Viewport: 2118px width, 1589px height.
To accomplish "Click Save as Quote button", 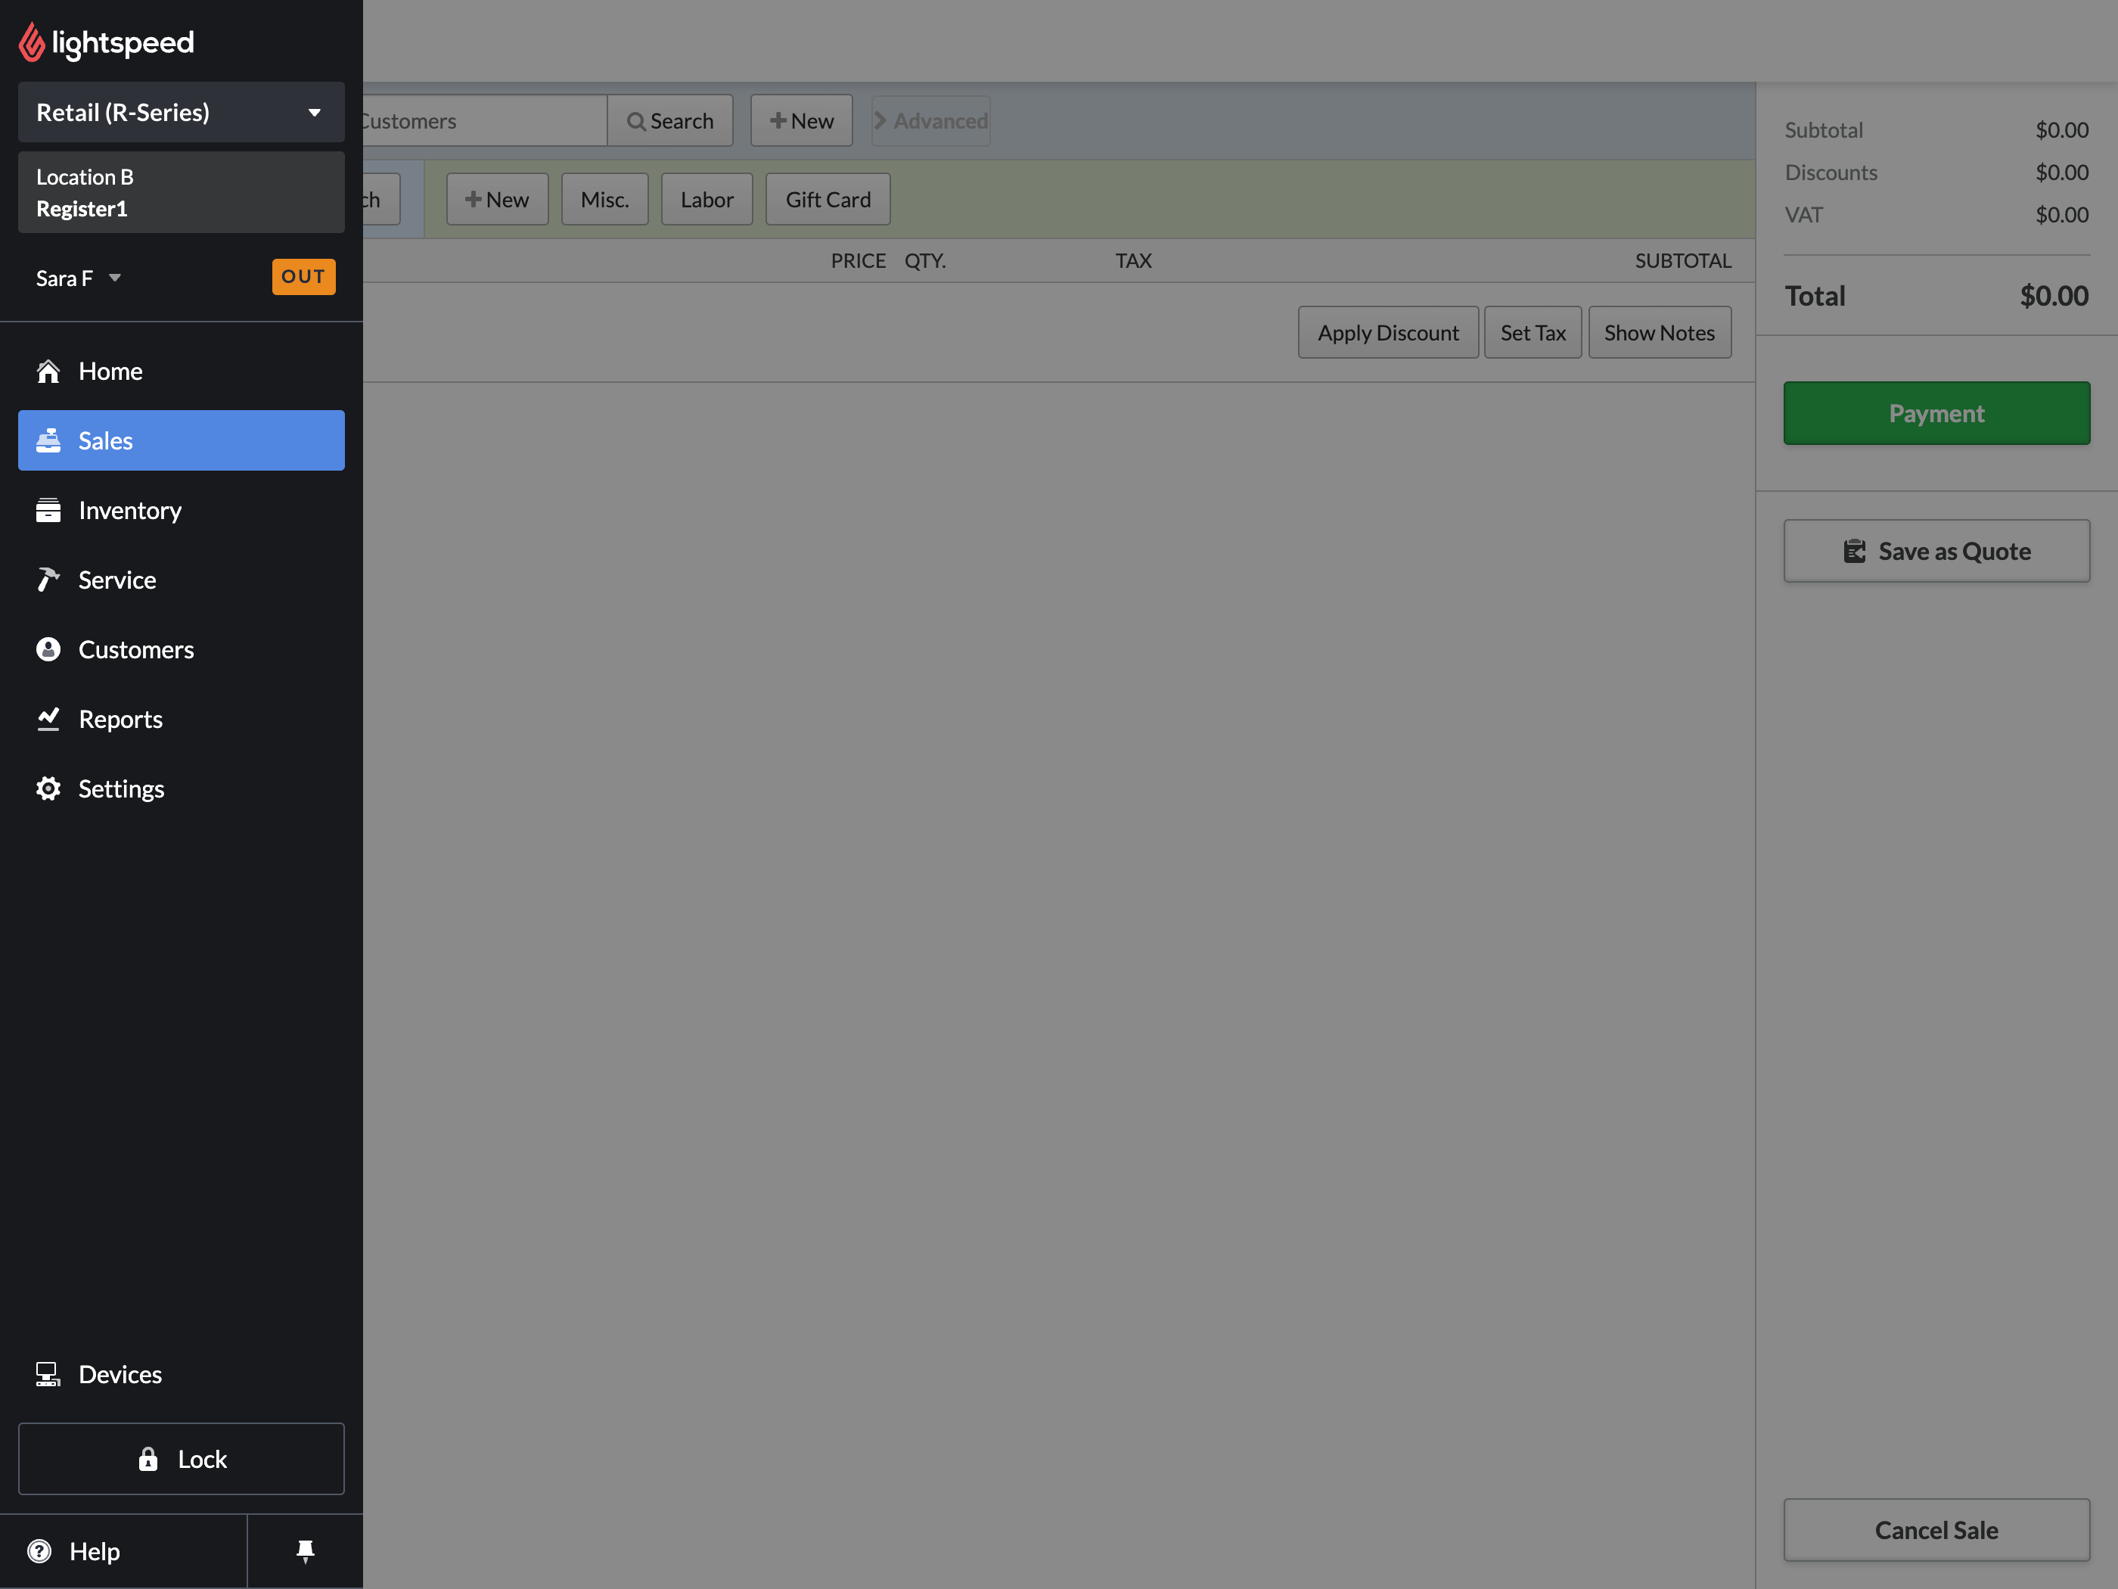I will point(1936,549).
